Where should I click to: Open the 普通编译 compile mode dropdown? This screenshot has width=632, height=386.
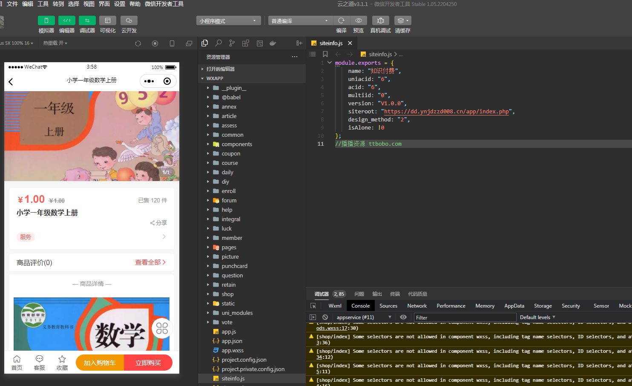(x=300, y=20)
